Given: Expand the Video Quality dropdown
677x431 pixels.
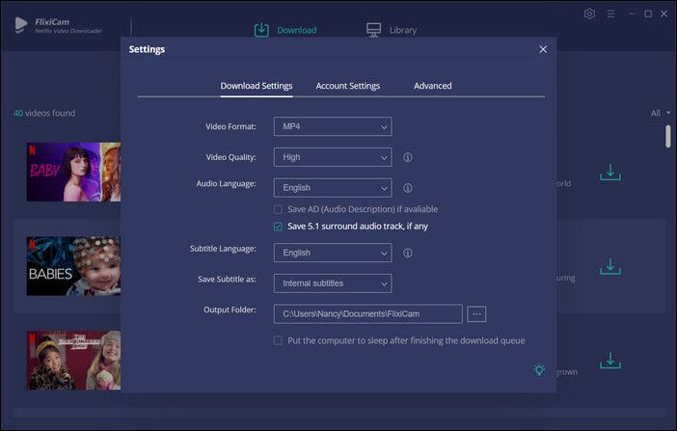Looking at the screenshot, I should 333,157.
